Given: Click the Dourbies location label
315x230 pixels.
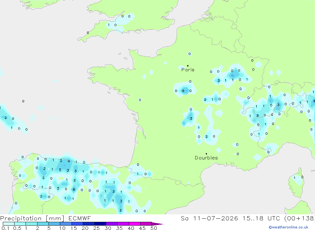Looking at the screenshot, I should [x=206, y=158].
